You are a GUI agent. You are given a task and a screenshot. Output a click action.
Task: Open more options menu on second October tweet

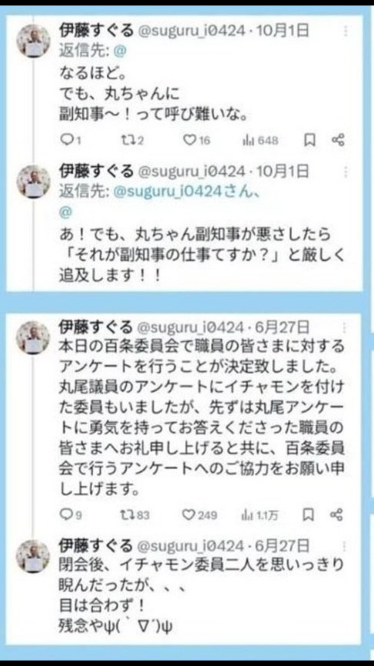click(345, 172)
